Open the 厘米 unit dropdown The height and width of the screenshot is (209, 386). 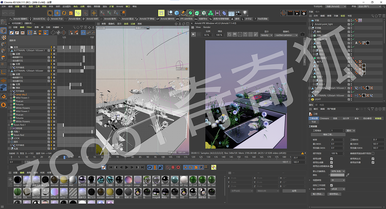350,131
